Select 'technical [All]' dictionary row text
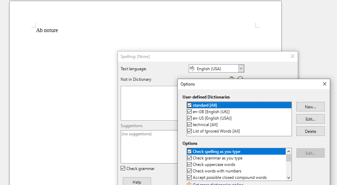Viewport: 337px width, 185px height. (x=205, y=125)
